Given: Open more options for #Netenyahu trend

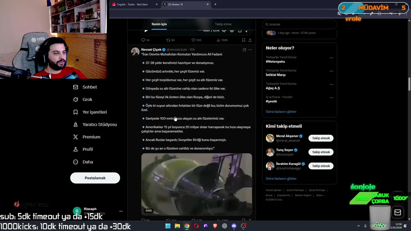Looking at the screenshot, I should 331,58.
